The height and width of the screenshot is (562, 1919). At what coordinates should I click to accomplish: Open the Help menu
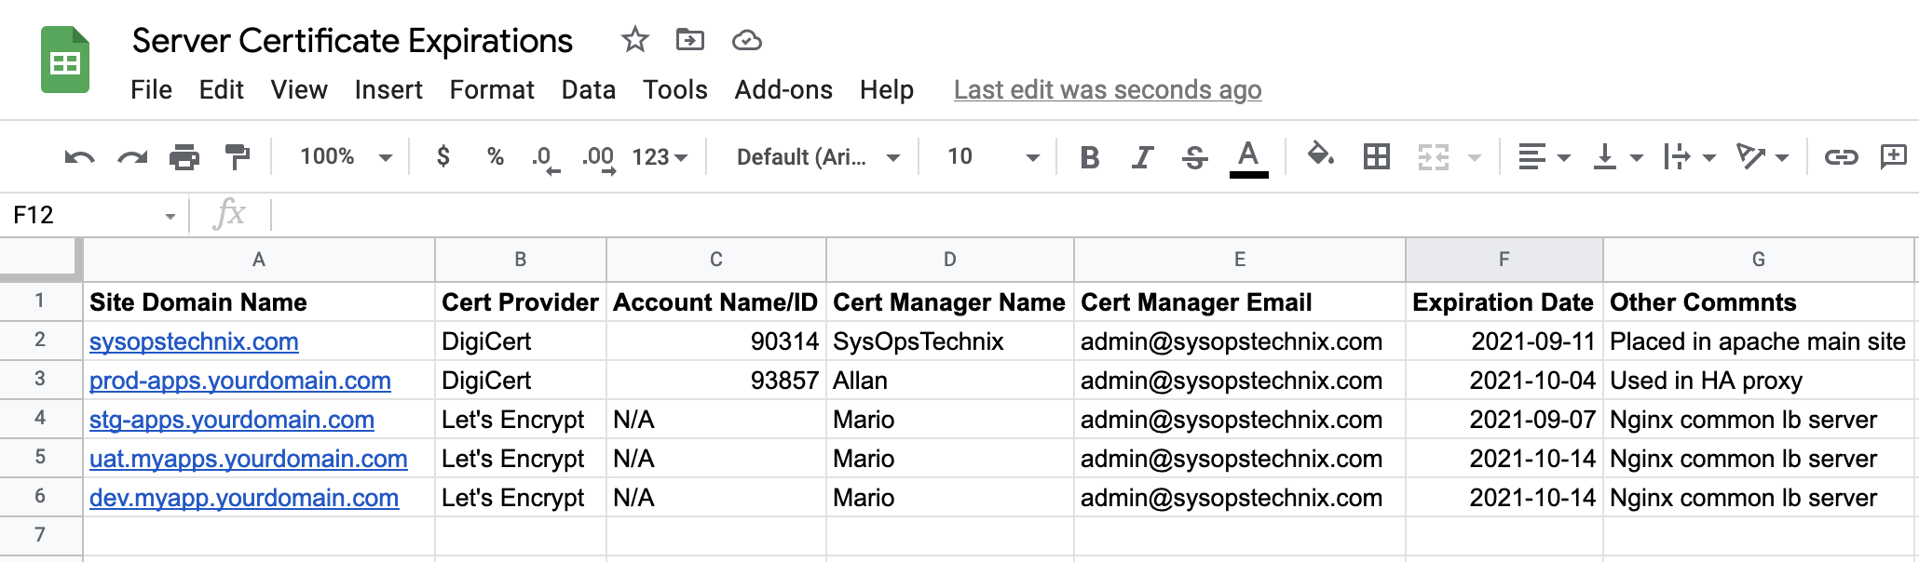click(x=886, y=89)
